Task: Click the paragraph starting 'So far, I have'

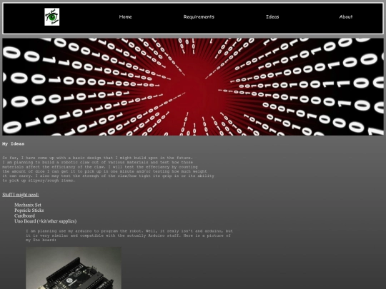Action: 109,169
